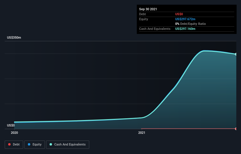Click the Equity value US$297.672m
The image size is (241, 154).
click(x=185, y=19)
